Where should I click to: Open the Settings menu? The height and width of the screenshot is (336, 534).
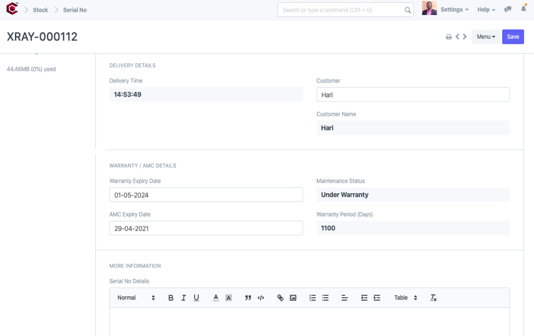(x=454, y=10)
